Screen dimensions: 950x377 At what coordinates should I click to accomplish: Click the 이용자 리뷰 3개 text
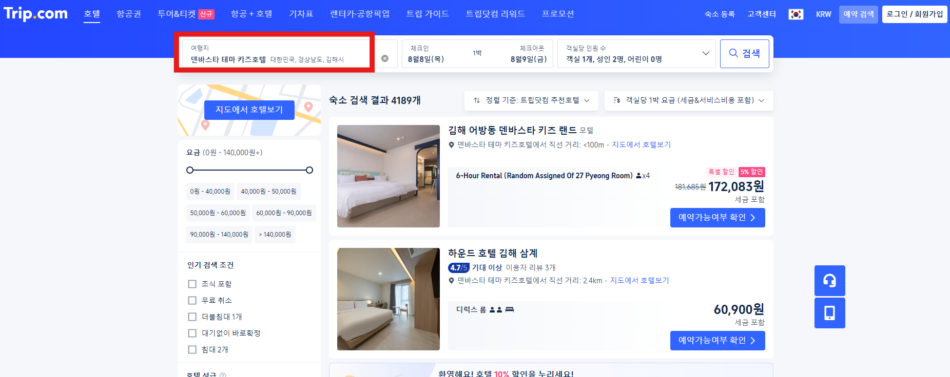[x=531, y=268]
